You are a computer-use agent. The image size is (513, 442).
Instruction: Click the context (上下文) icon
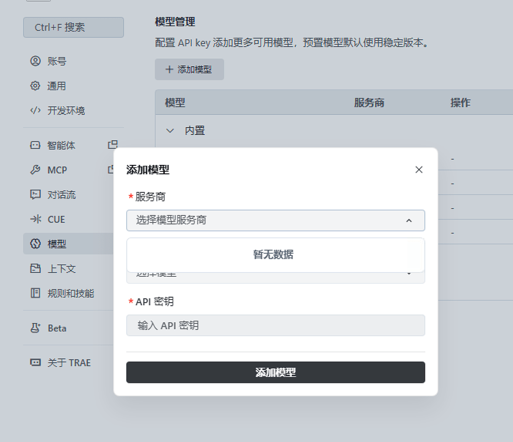[36, 268]
